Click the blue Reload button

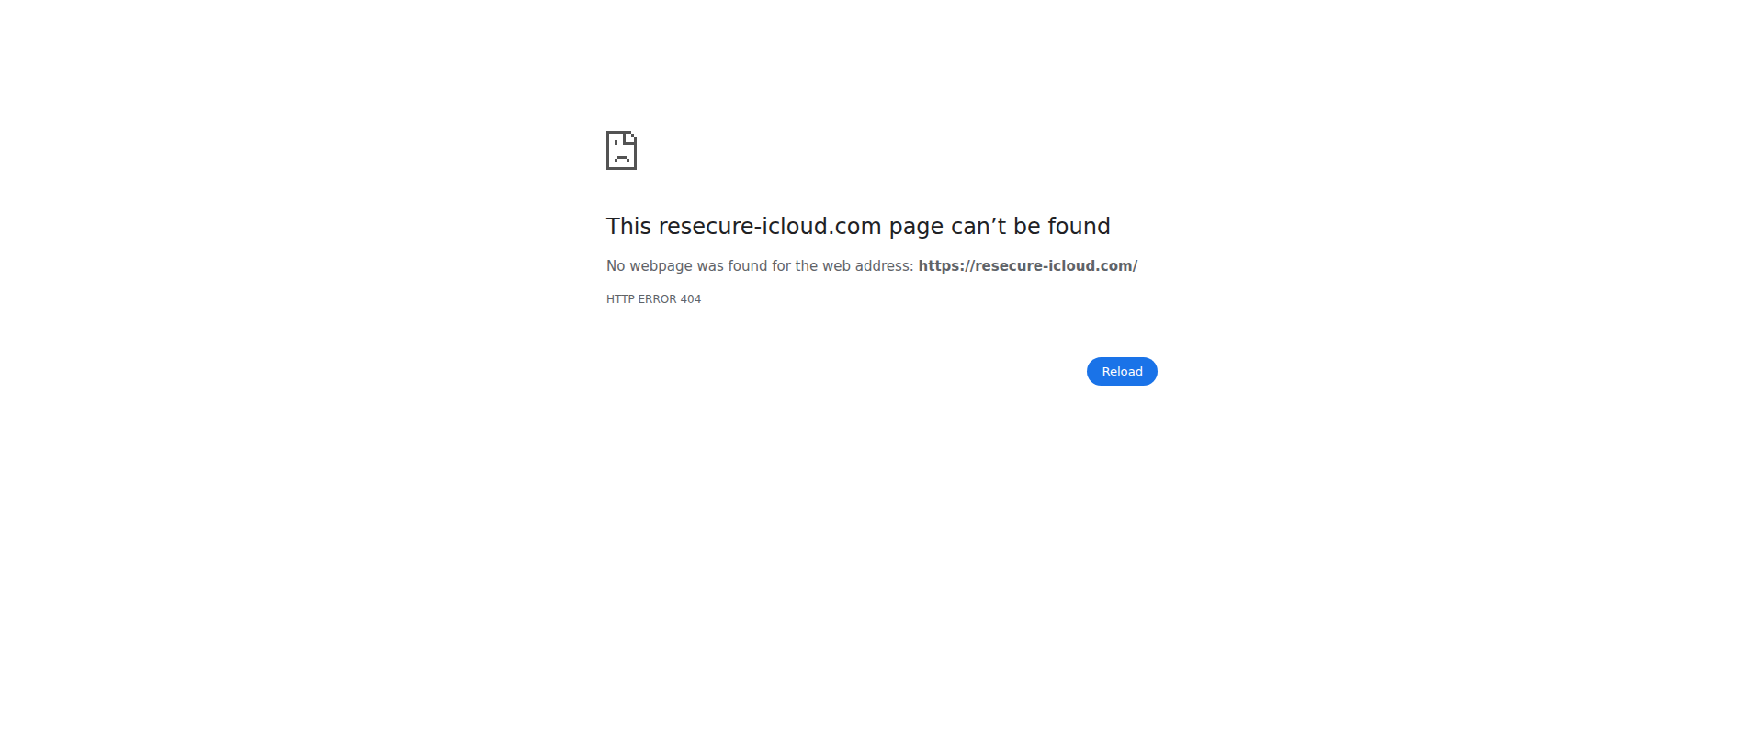tap(1122, 371)
